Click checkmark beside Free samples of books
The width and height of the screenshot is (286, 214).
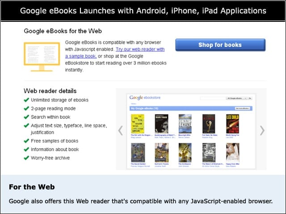[26, 141]
